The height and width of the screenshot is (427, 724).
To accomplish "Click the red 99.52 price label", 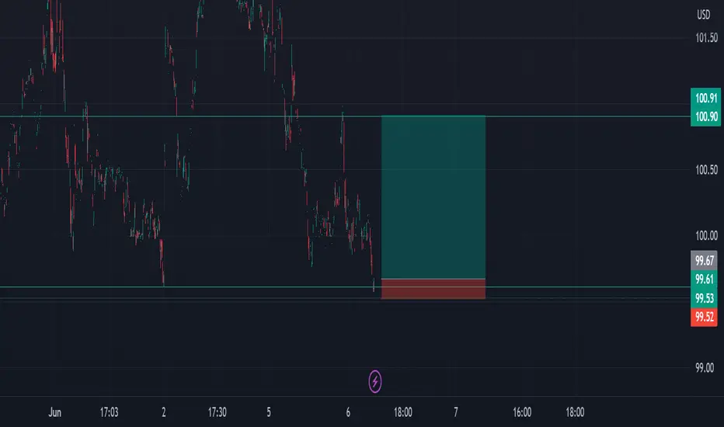I will click(x=704, y=317).
